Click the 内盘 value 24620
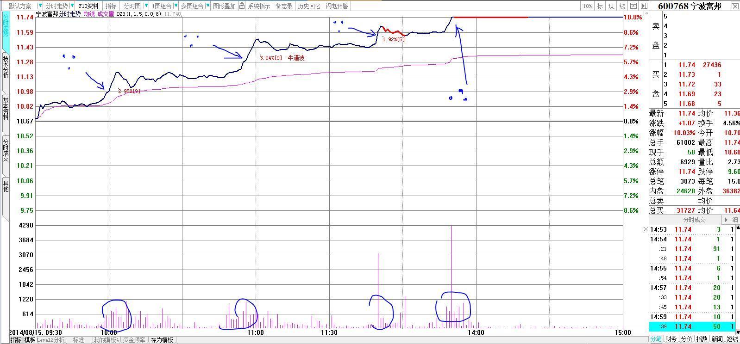This screenshot has height=344, width=740. click(x=686, y=191)
